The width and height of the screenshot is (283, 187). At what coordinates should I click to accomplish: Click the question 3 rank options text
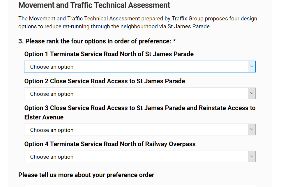tap(95, 41)
